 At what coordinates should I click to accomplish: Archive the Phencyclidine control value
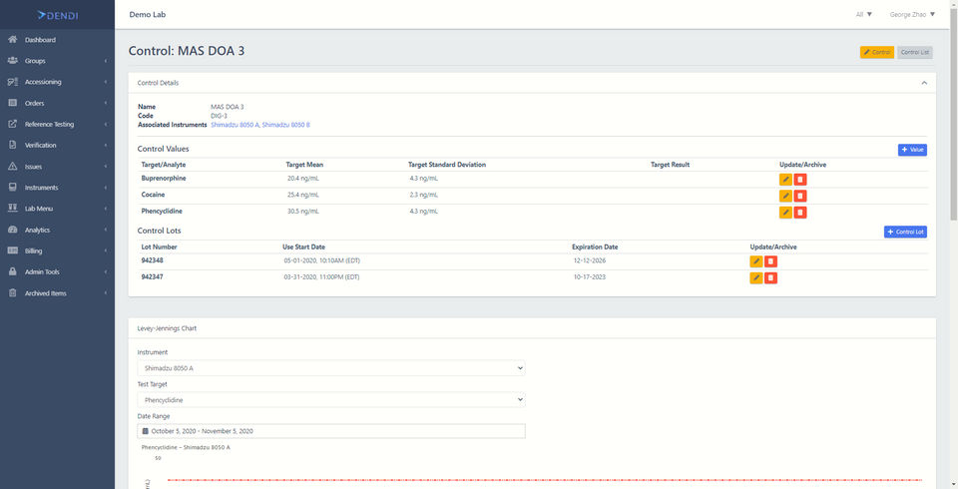pos(800,213)
